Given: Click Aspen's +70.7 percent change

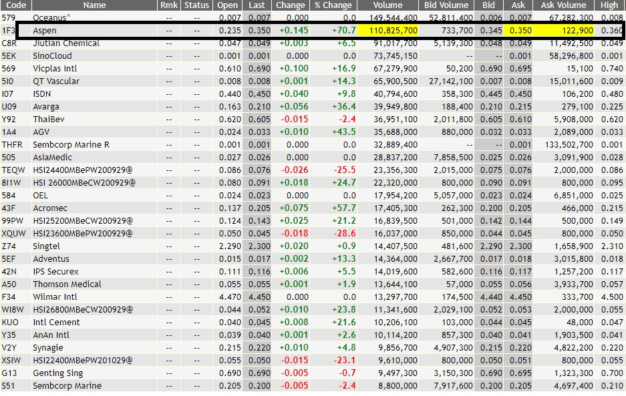Looking at the screenshot, I should (x=344, y=30).
